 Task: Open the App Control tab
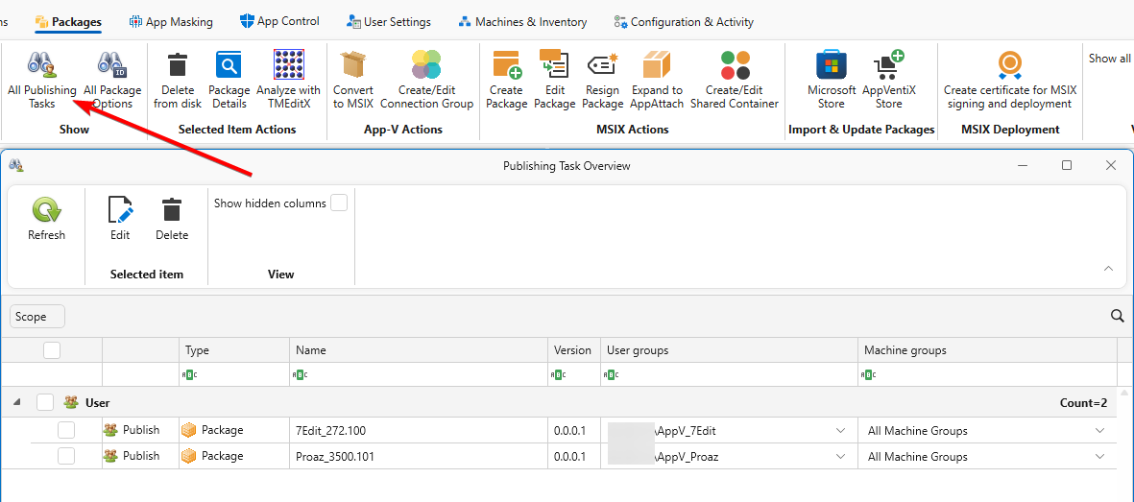click(x=279, y=22)
